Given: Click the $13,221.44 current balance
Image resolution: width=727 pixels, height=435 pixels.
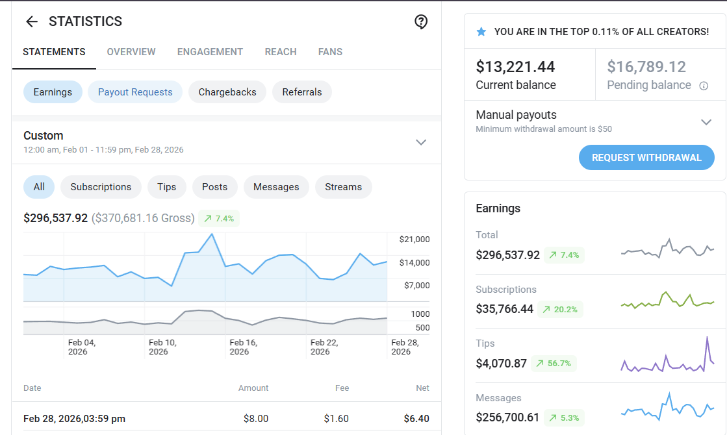Looking at the screenshot, I should pos(515,67).
